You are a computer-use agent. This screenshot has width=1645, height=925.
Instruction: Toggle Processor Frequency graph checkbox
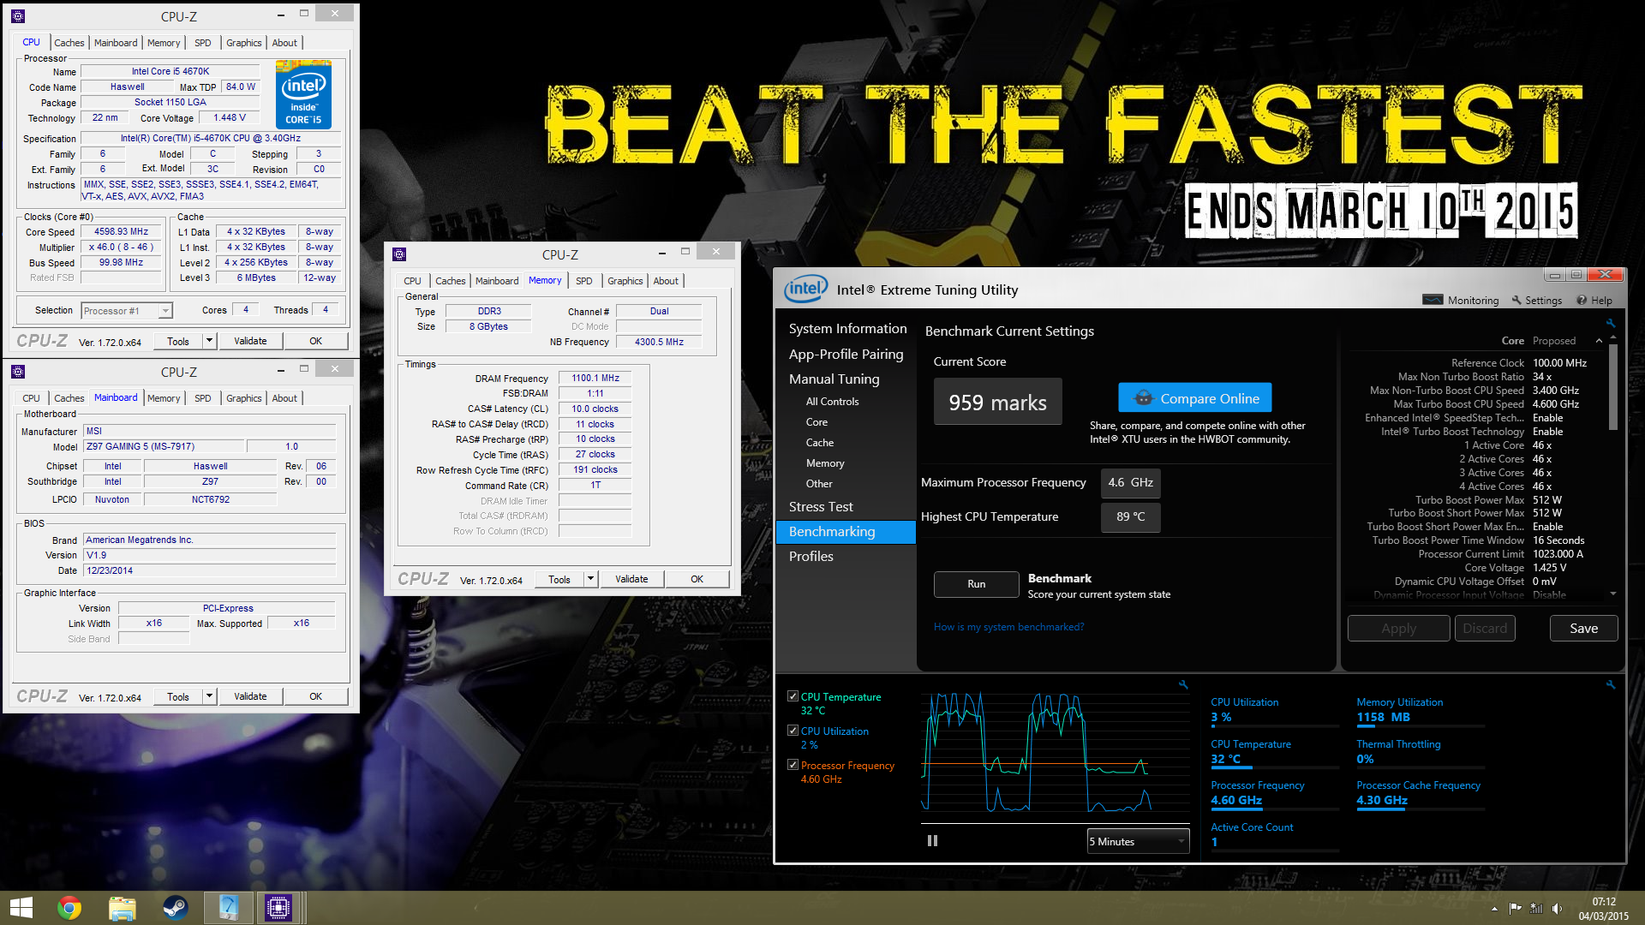point(793,766)
